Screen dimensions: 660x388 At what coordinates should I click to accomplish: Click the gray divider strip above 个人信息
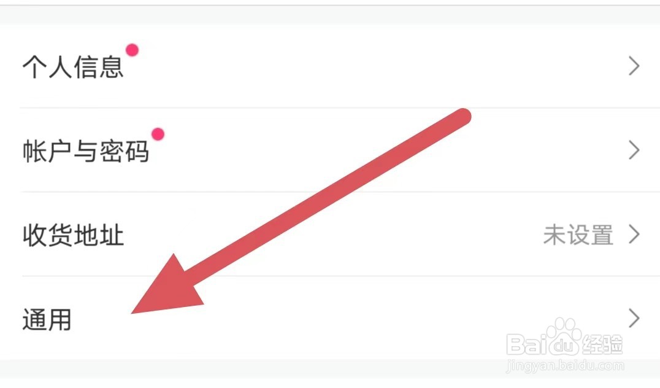tap(330, 15)
